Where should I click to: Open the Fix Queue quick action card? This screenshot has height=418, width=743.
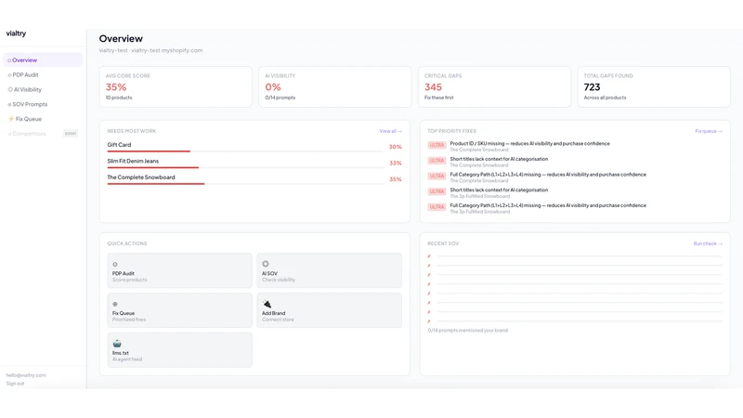pyautogui.click(x=179, y=310)
